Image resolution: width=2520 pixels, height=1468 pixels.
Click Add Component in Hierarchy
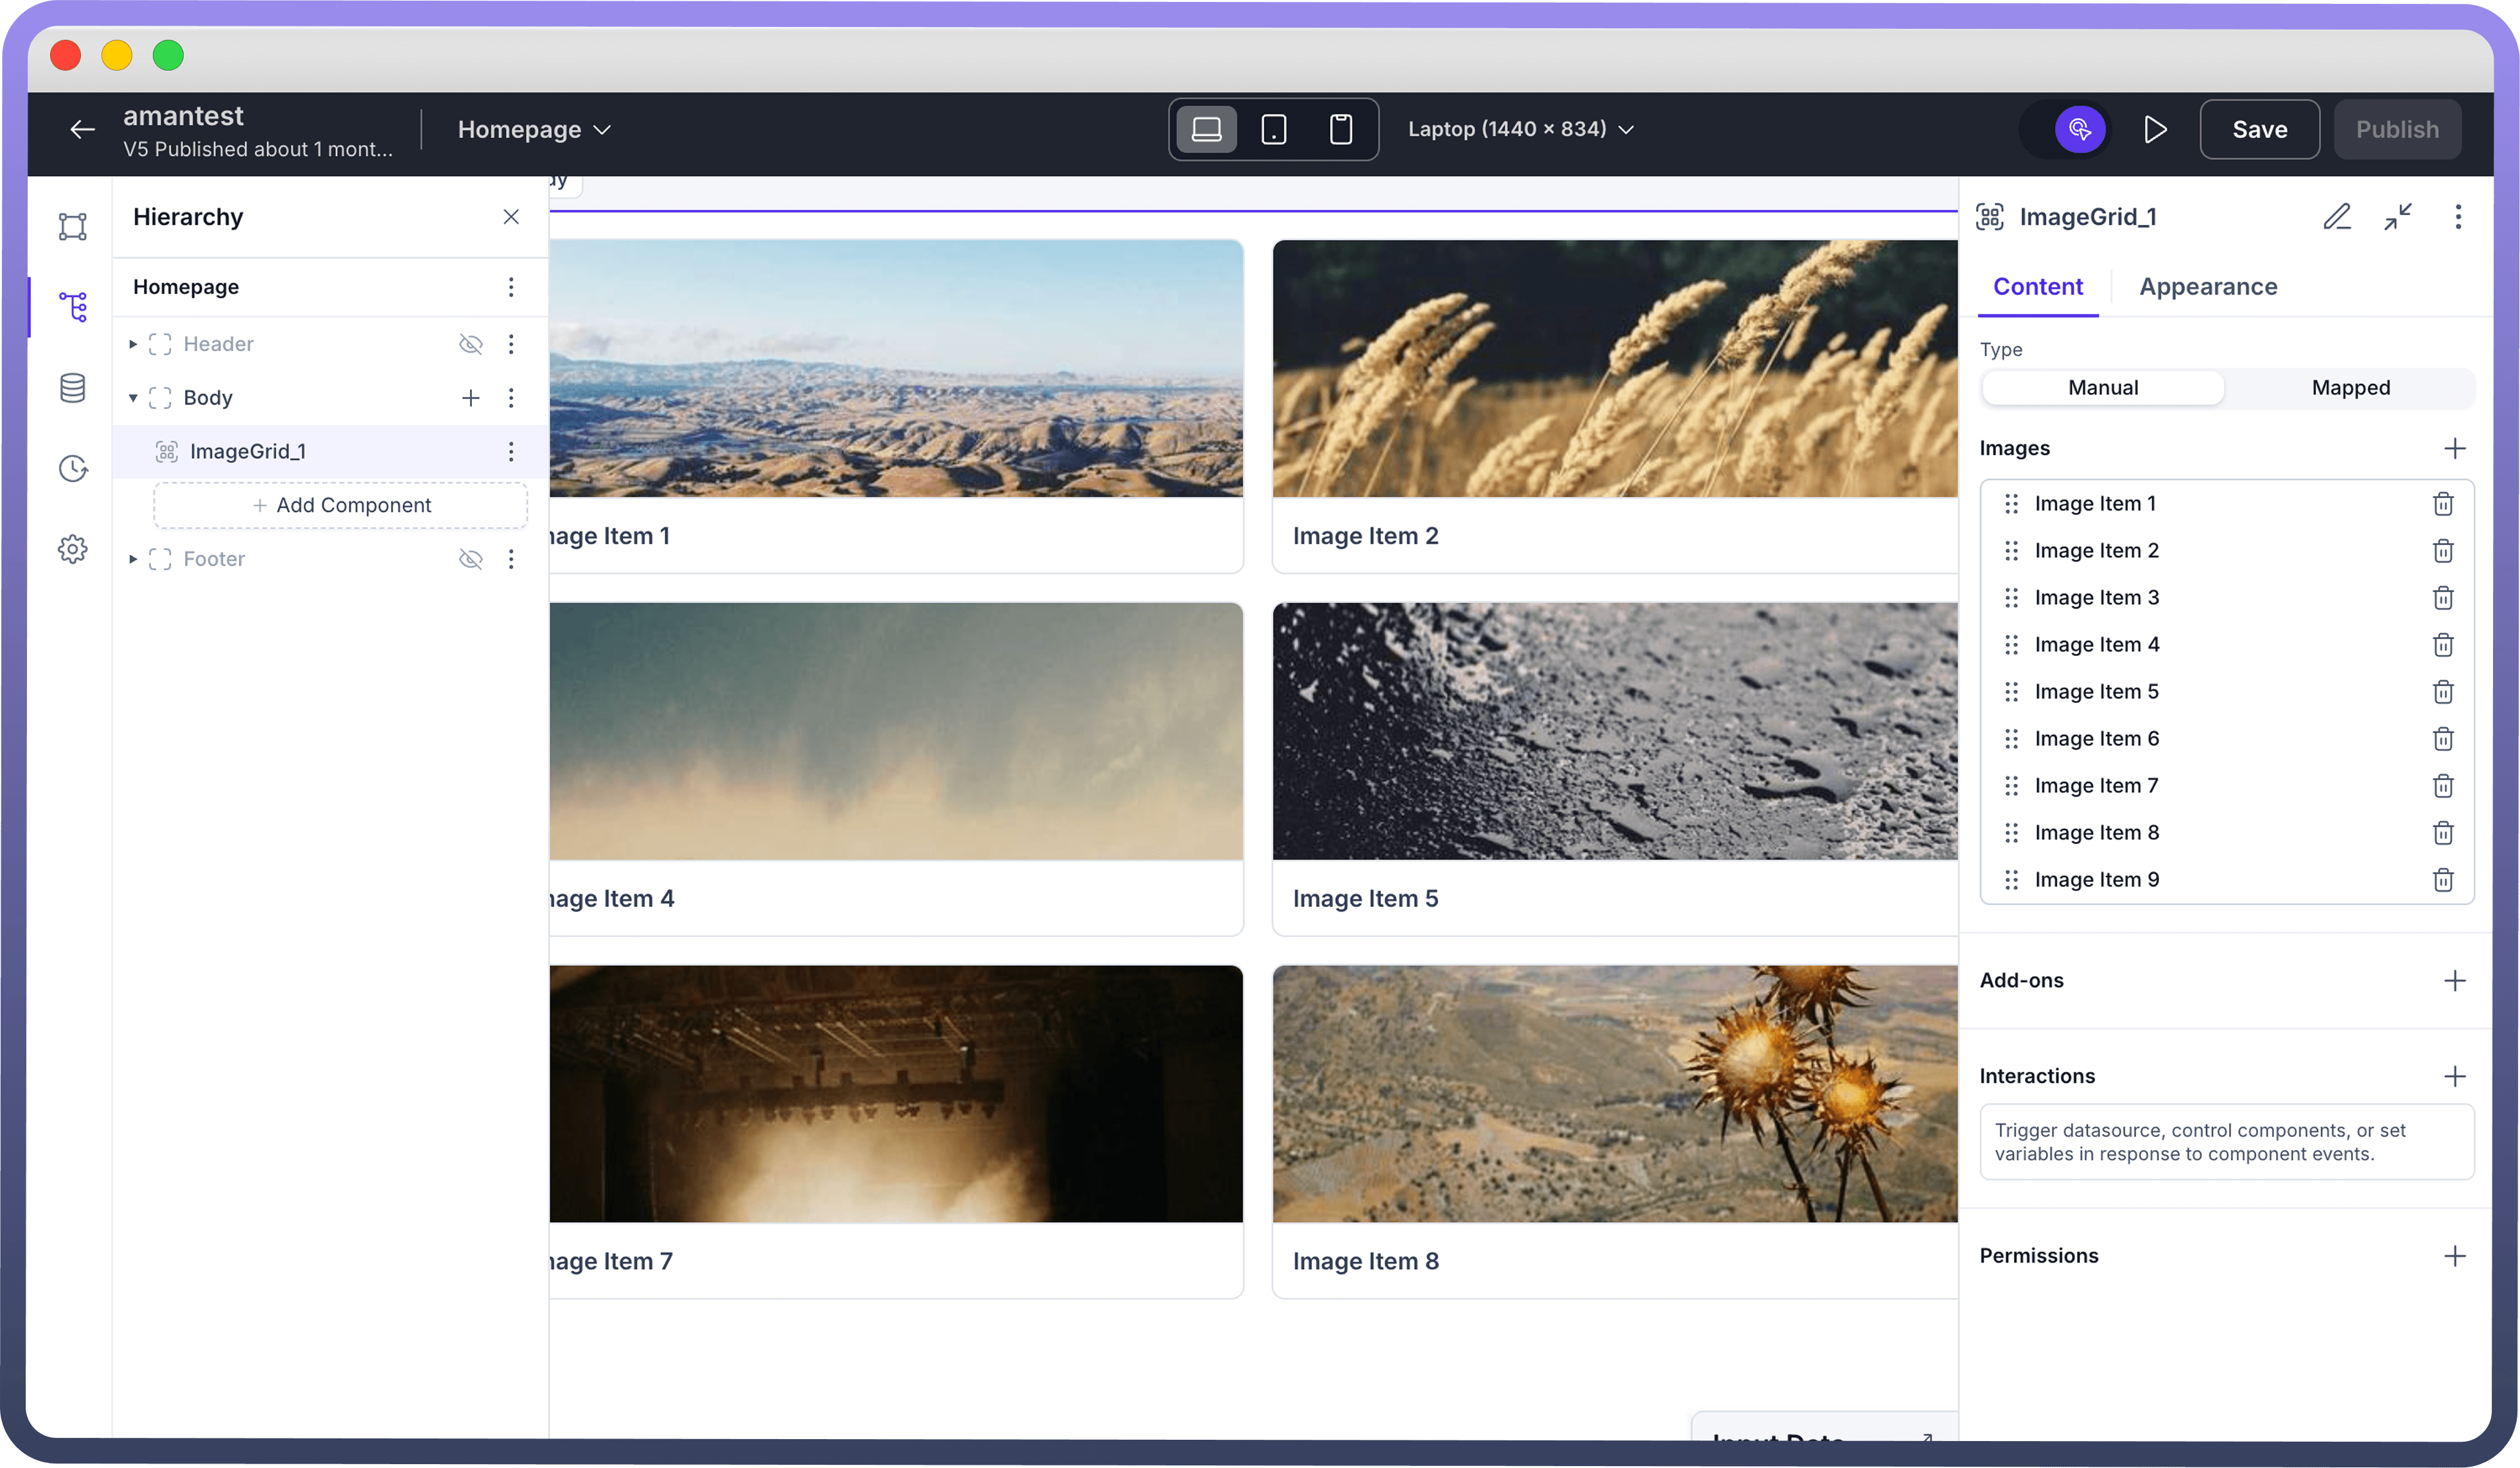coord(341,506)
